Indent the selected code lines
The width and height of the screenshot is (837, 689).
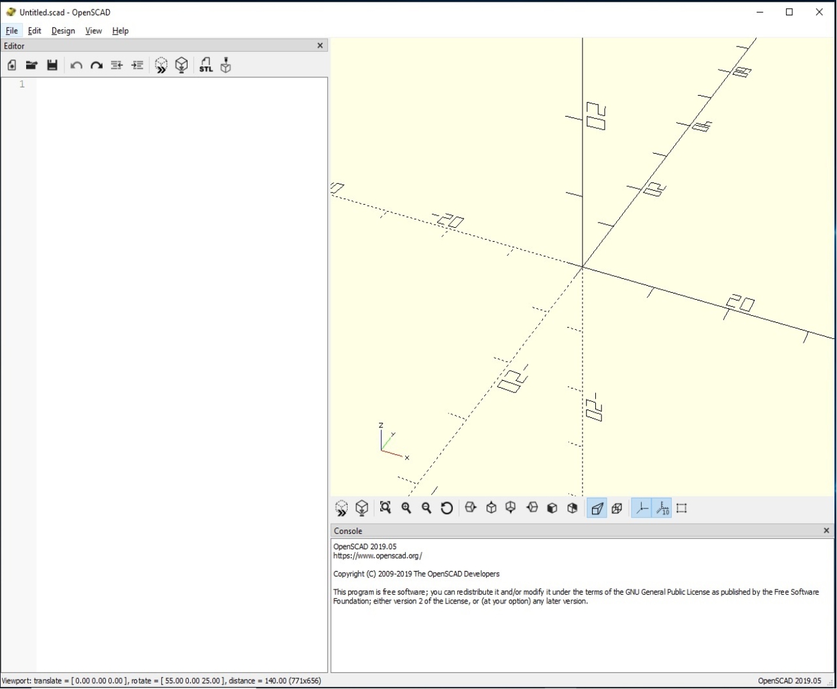[137, 65]
